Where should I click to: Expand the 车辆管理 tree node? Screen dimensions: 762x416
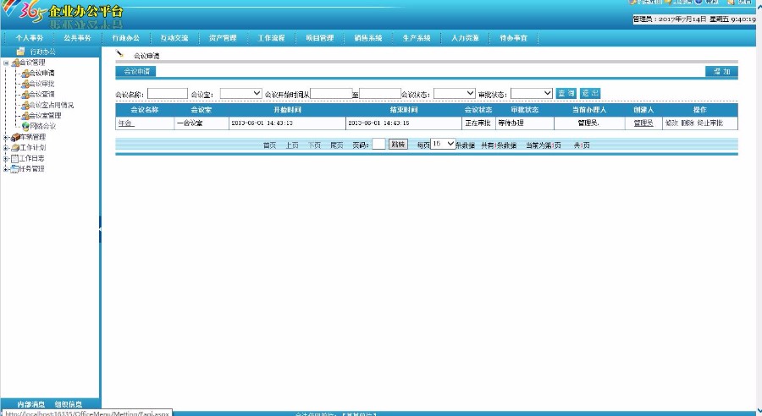coord(6,137)
